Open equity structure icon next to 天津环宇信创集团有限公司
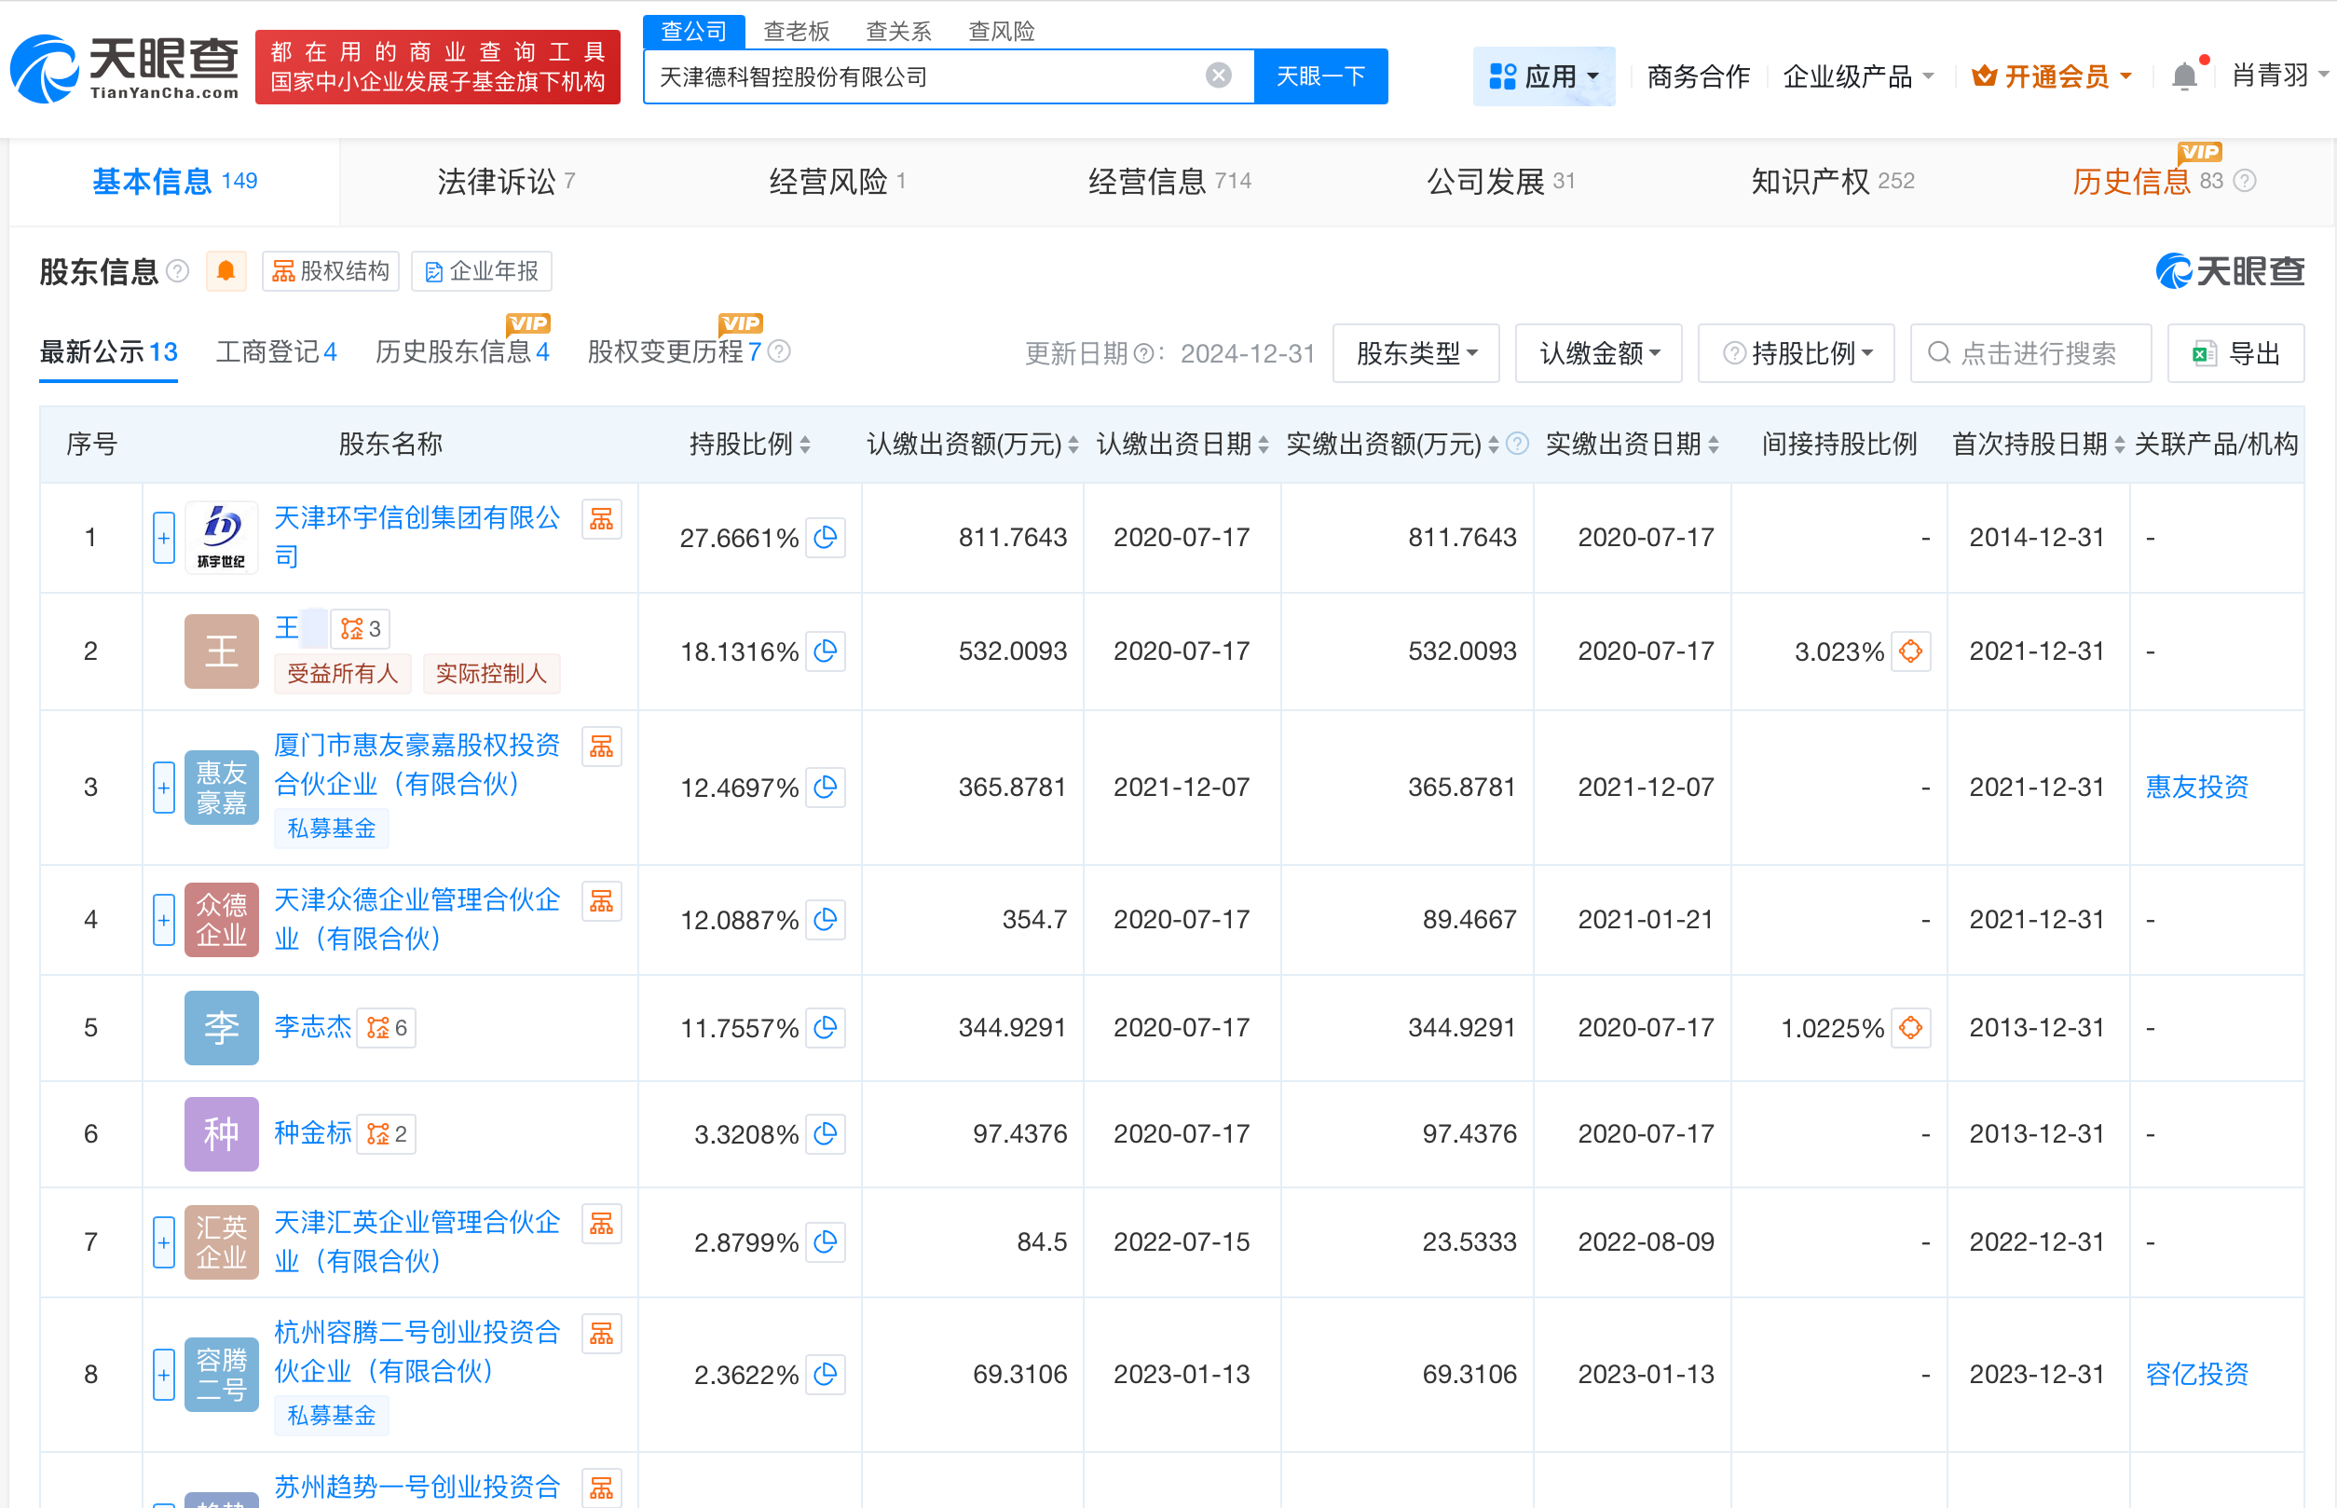2337x1508 pixels. click(602, 519)
